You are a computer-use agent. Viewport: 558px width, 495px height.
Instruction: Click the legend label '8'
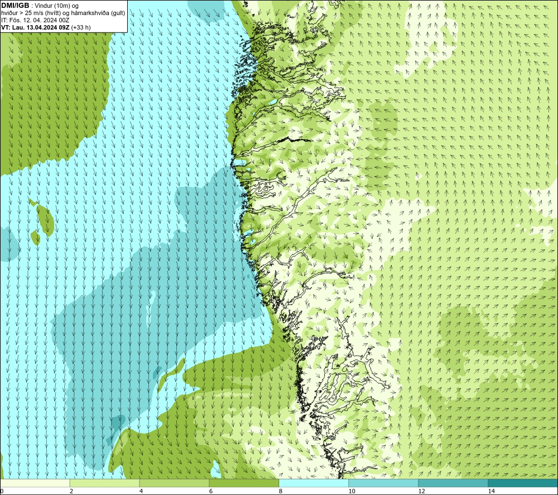281,491
